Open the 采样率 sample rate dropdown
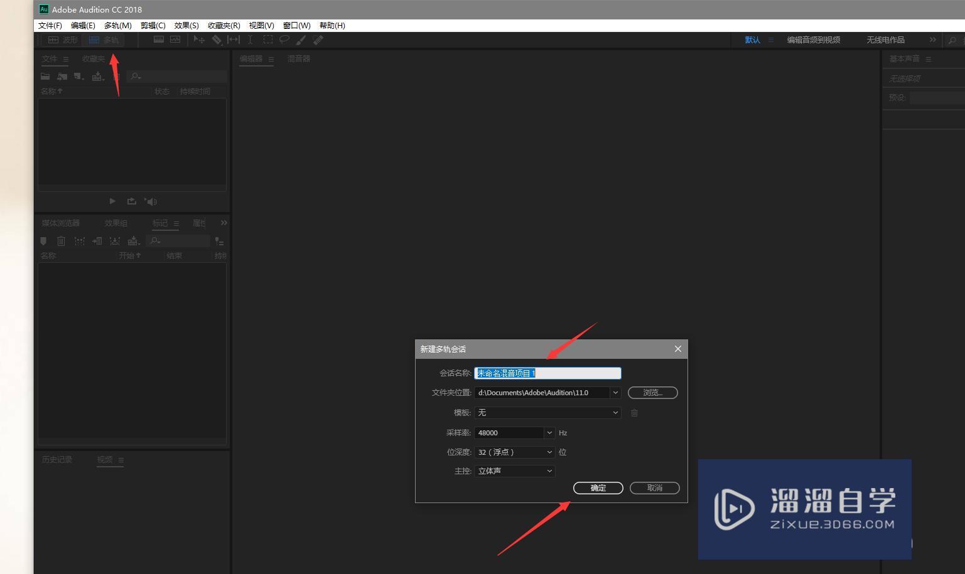The height and width of the screenshot is (574, 965). [549, 433]
